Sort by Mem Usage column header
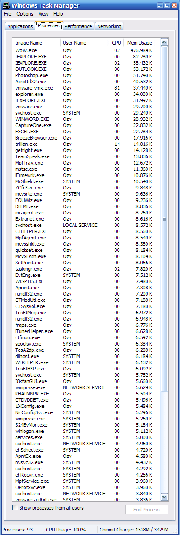The height and width of the screenshot is (535, 180). pos(139,43)
